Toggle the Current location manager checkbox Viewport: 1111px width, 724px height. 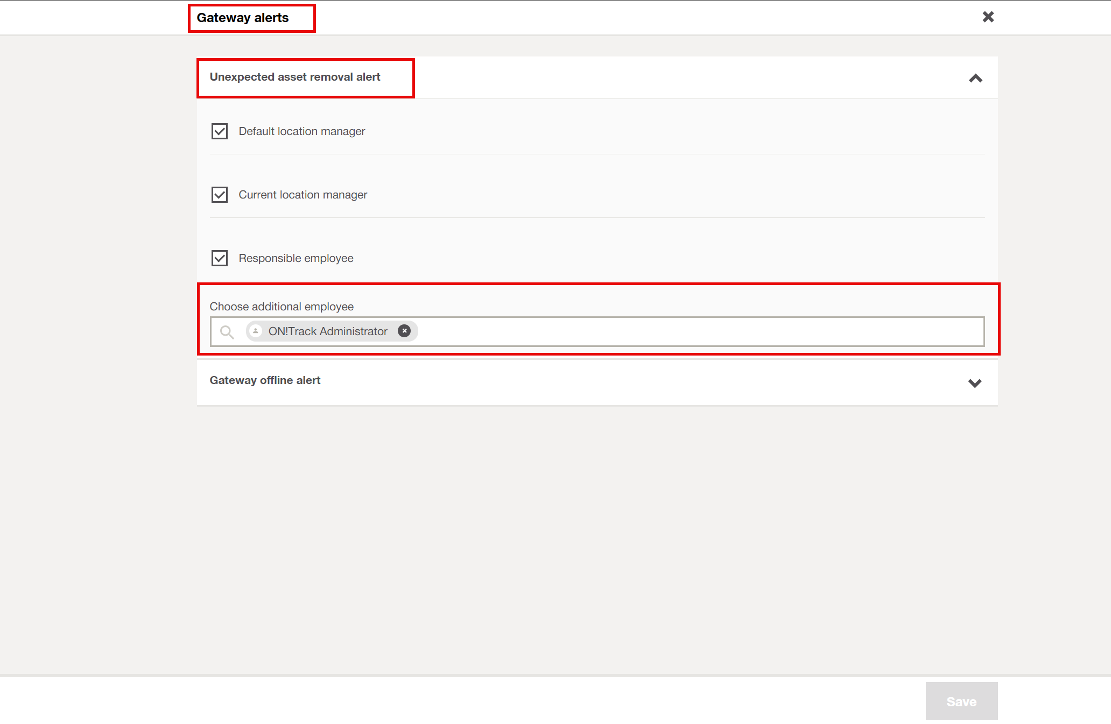point(220,195)
